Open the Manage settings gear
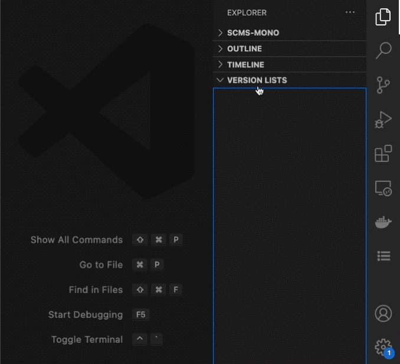The width and height of the screenshot is (400, 364). [383, 347]
